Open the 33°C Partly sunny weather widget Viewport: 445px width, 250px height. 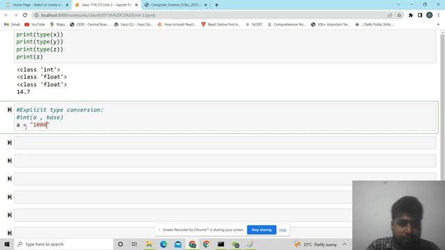tap(316, 244)
